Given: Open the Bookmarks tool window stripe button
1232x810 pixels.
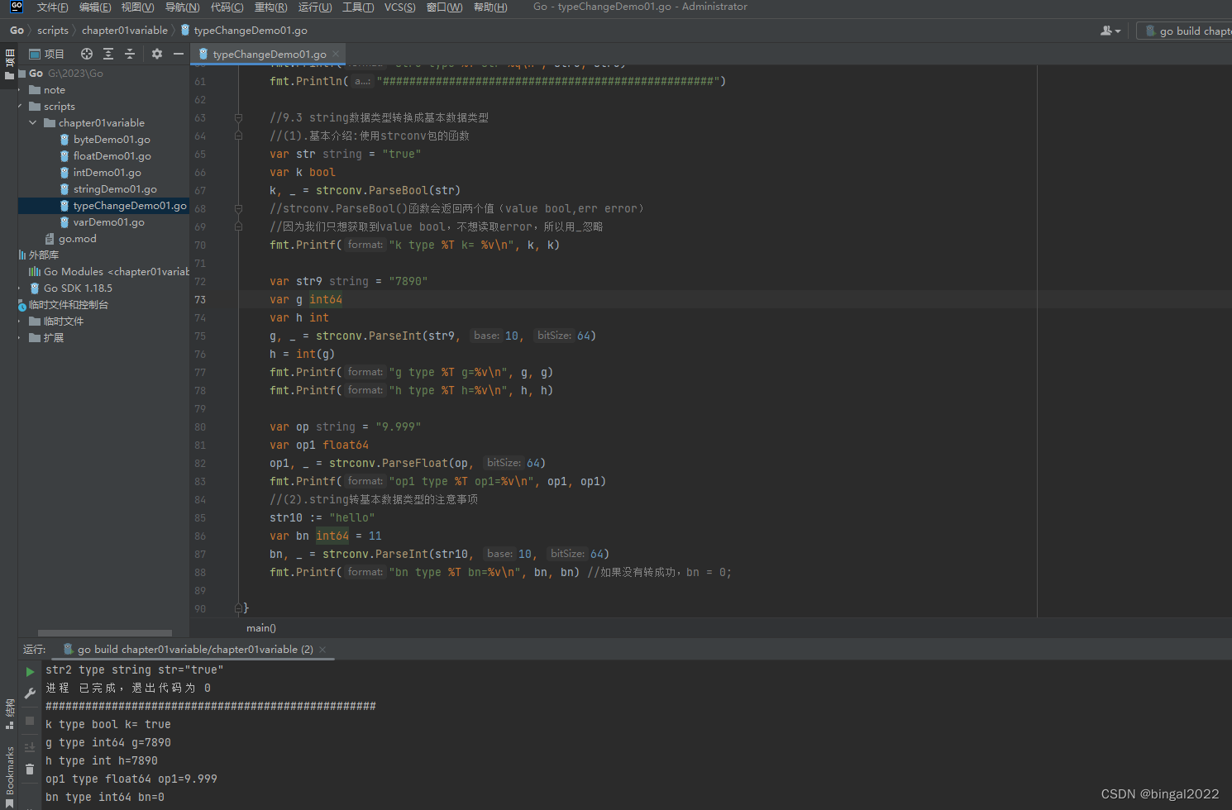Looking at the screenshot, I should pos(10,776).
